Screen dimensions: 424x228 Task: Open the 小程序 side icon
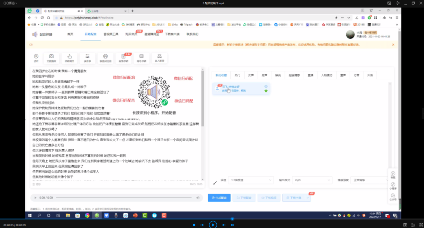pyautogui.click(x=393, y=186)
